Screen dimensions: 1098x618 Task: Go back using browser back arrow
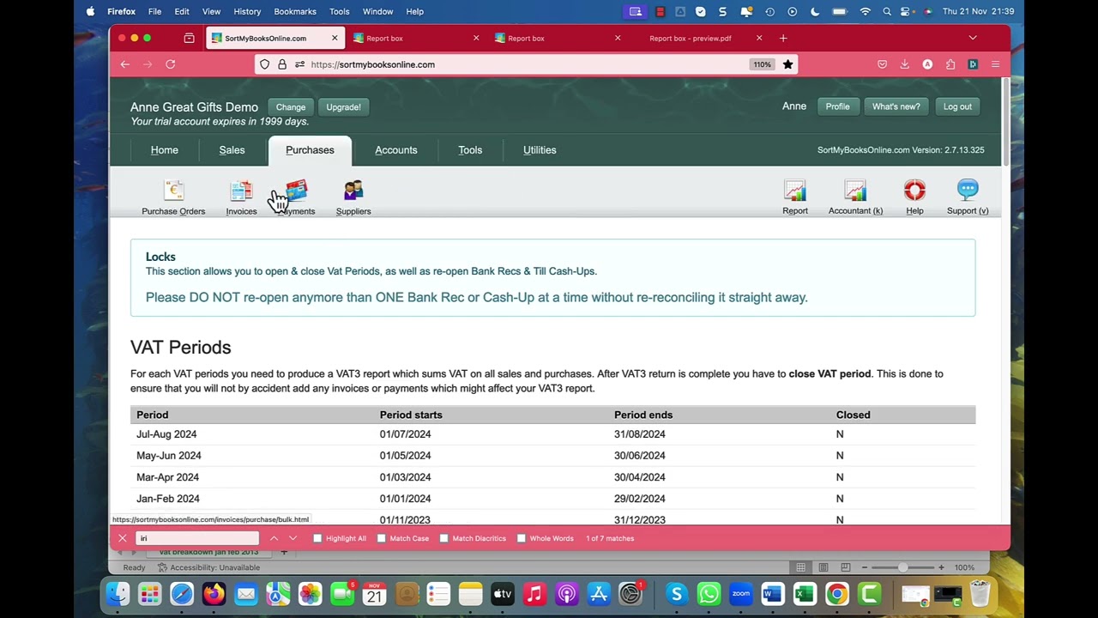[124, 64]
